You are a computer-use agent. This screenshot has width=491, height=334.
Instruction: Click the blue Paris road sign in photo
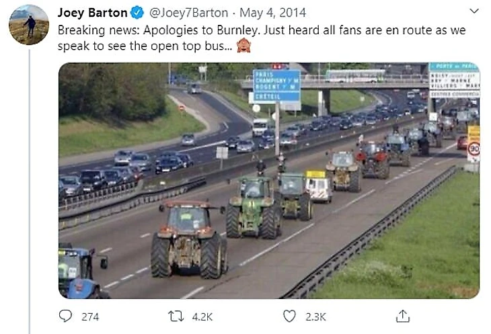pyautogui.click(x=277, y=85)
